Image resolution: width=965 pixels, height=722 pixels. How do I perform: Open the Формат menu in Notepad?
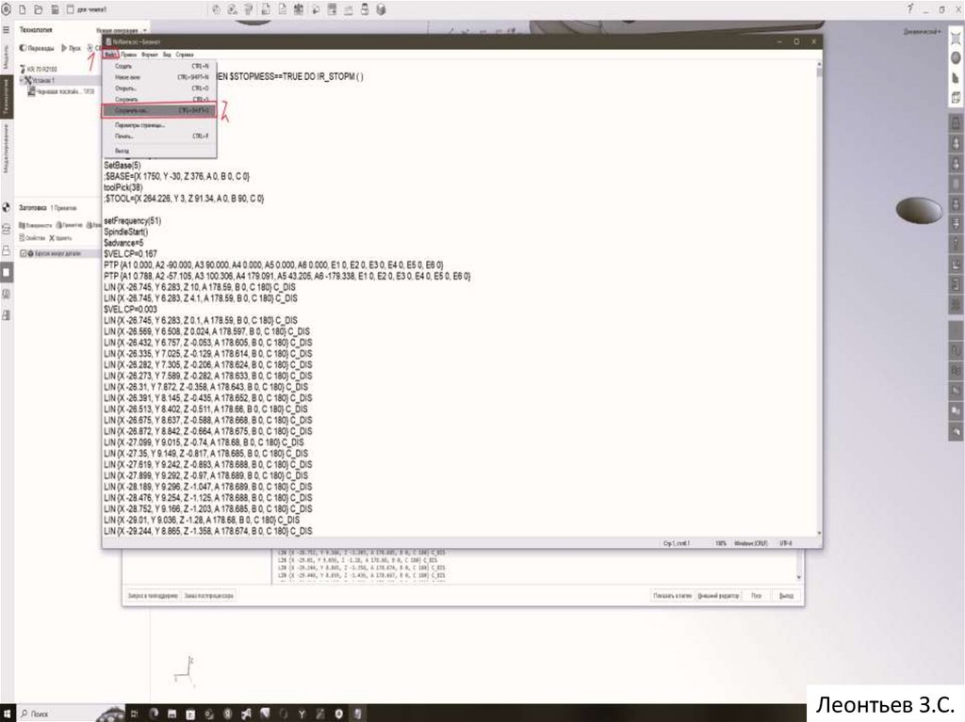150,55
